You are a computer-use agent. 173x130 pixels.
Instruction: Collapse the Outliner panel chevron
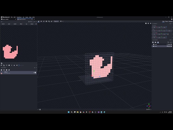click(172, 40)
